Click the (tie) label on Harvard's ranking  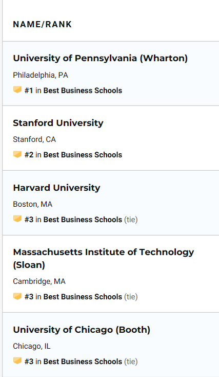coord(131,220)
